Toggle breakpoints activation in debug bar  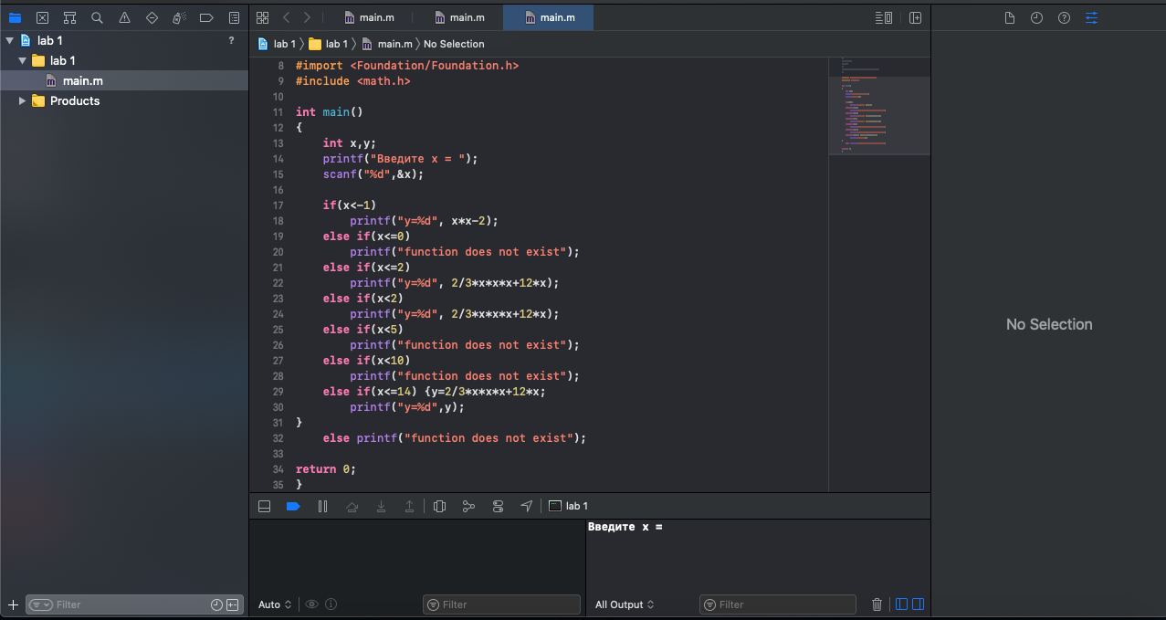[293, 506]
